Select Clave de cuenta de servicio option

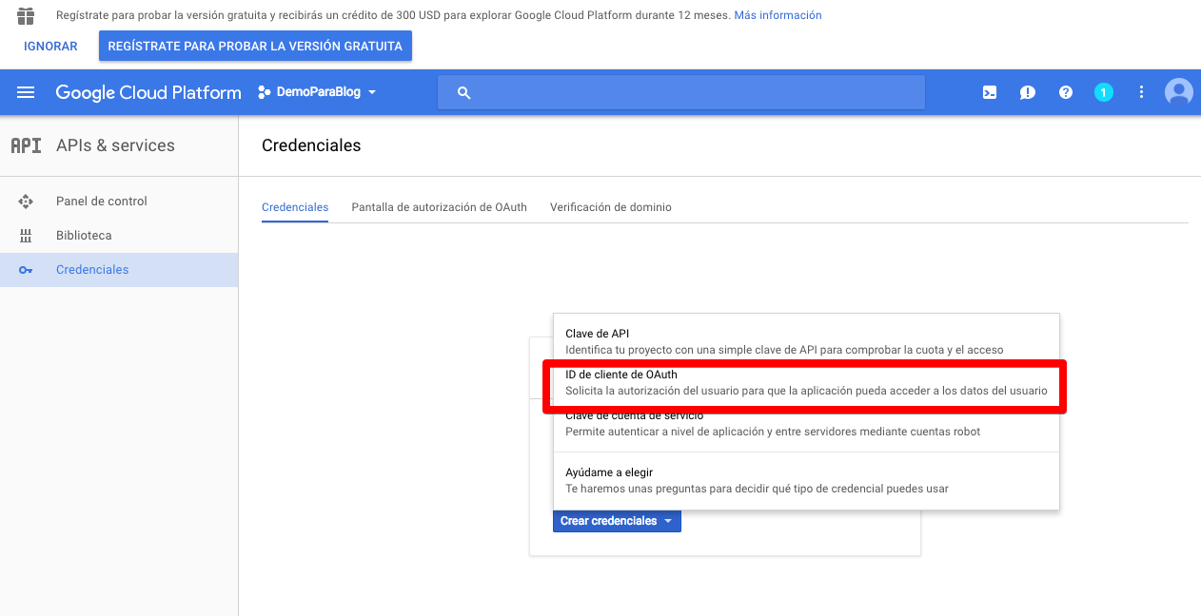click(804, 425)
